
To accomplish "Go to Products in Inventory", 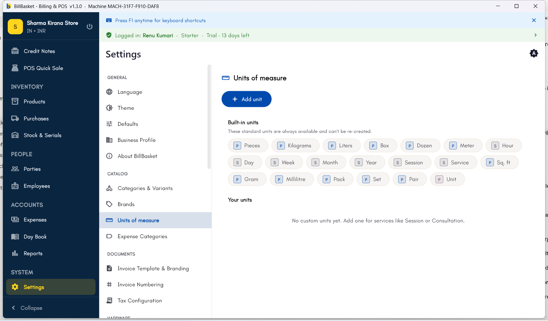I will point(51,101).
